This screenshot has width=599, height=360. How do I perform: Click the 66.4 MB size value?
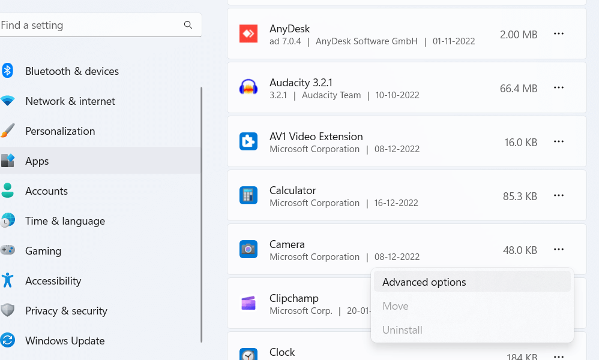pyautogui.click(x=519, y=89)
